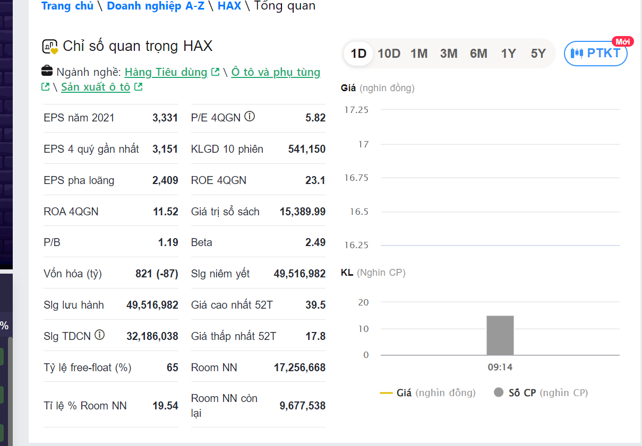Click Giá thấp nhất 52T value 17.8
642x446 pixels.
[315, 336]
